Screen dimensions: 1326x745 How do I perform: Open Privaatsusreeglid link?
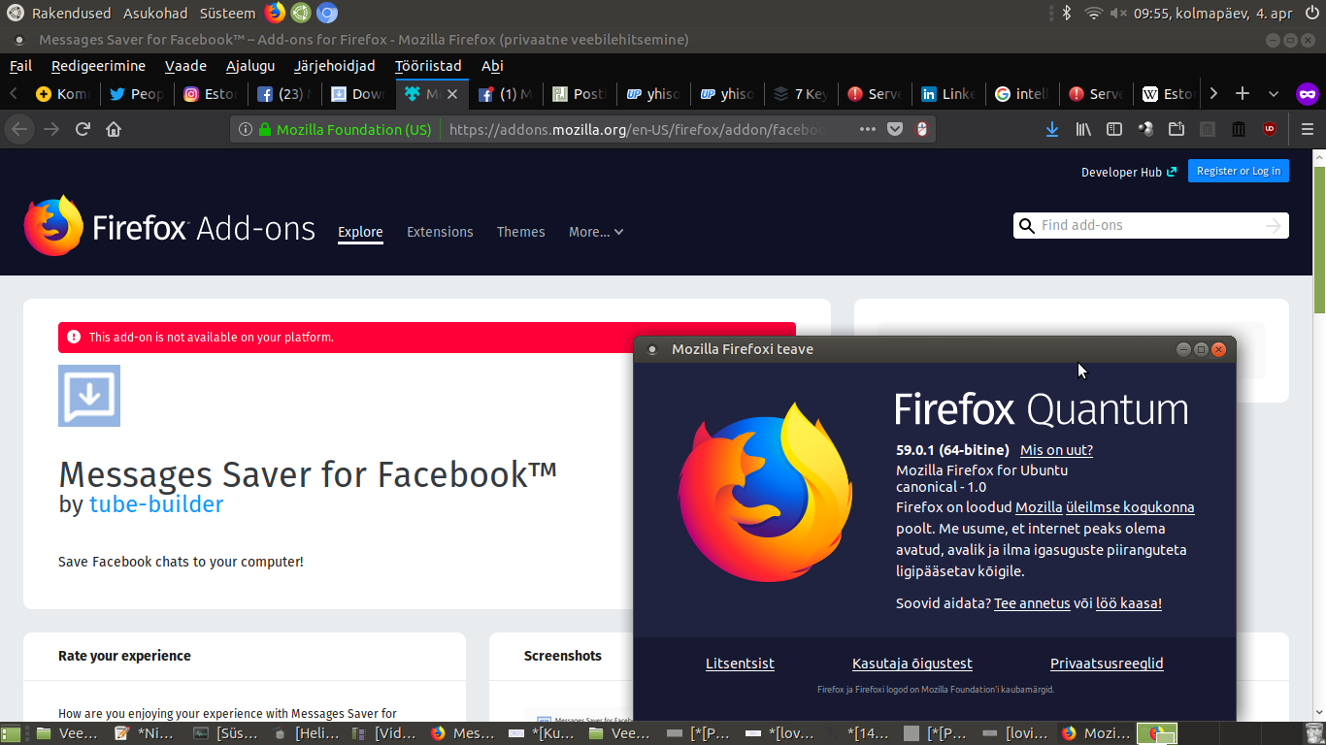[1107, 664]
